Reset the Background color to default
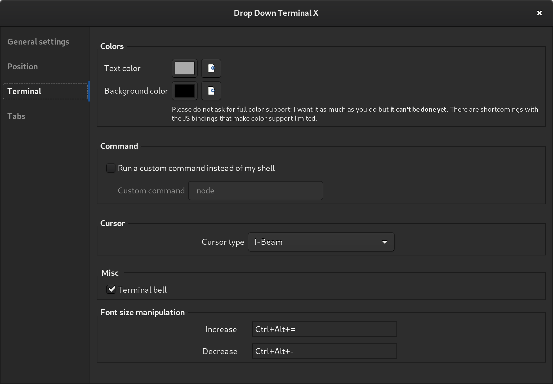This screenshot has width=553, height=384. [x=211, y=91]
